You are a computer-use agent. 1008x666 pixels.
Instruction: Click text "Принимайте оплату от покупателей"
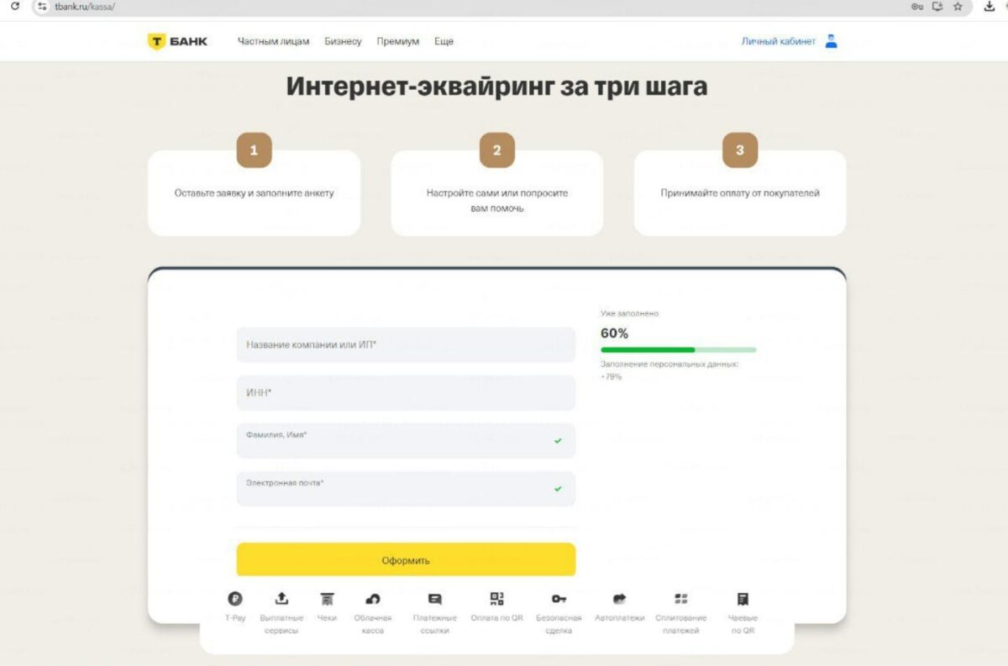click(740, 193)
